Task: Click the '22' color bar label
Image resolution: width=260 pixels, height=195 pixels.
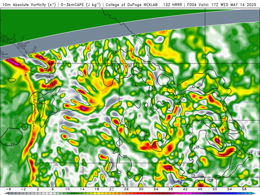Action: [111, 189]
